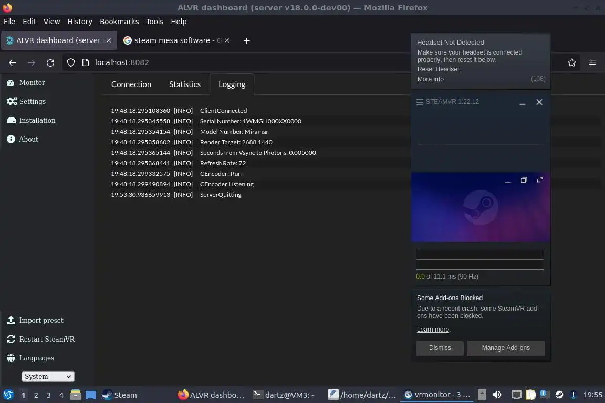Reload the current page
The image size is (605, 403).
(x=50, y=62)
